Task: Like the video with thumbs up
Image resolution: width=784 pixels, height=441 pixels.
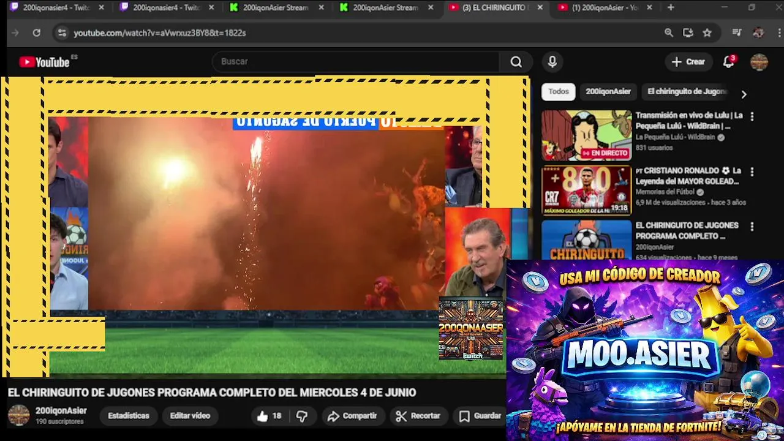Action: [x=269, y=416]
